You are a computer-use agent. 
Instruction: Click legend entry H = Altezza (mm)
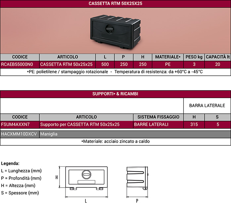coord(18,186)
